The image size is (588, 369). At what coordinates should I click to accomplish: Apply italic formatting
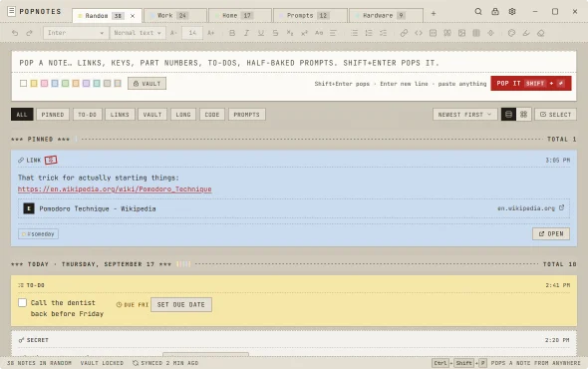click(246, 33)
